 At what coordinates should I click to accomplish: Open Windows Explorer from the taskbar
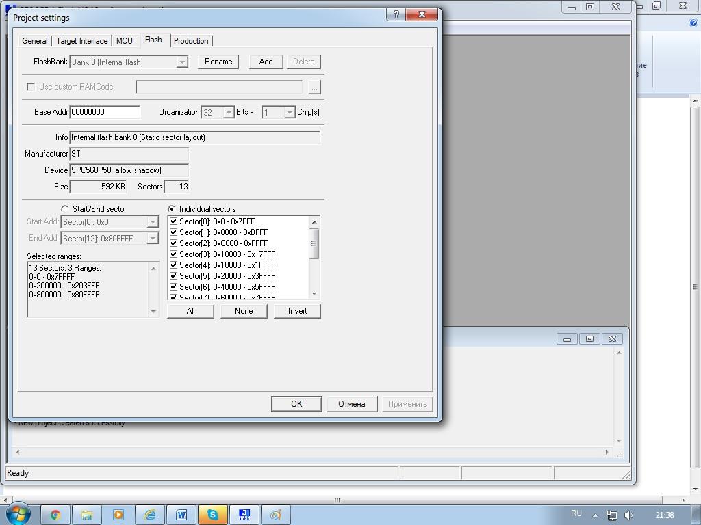[87, 515]
